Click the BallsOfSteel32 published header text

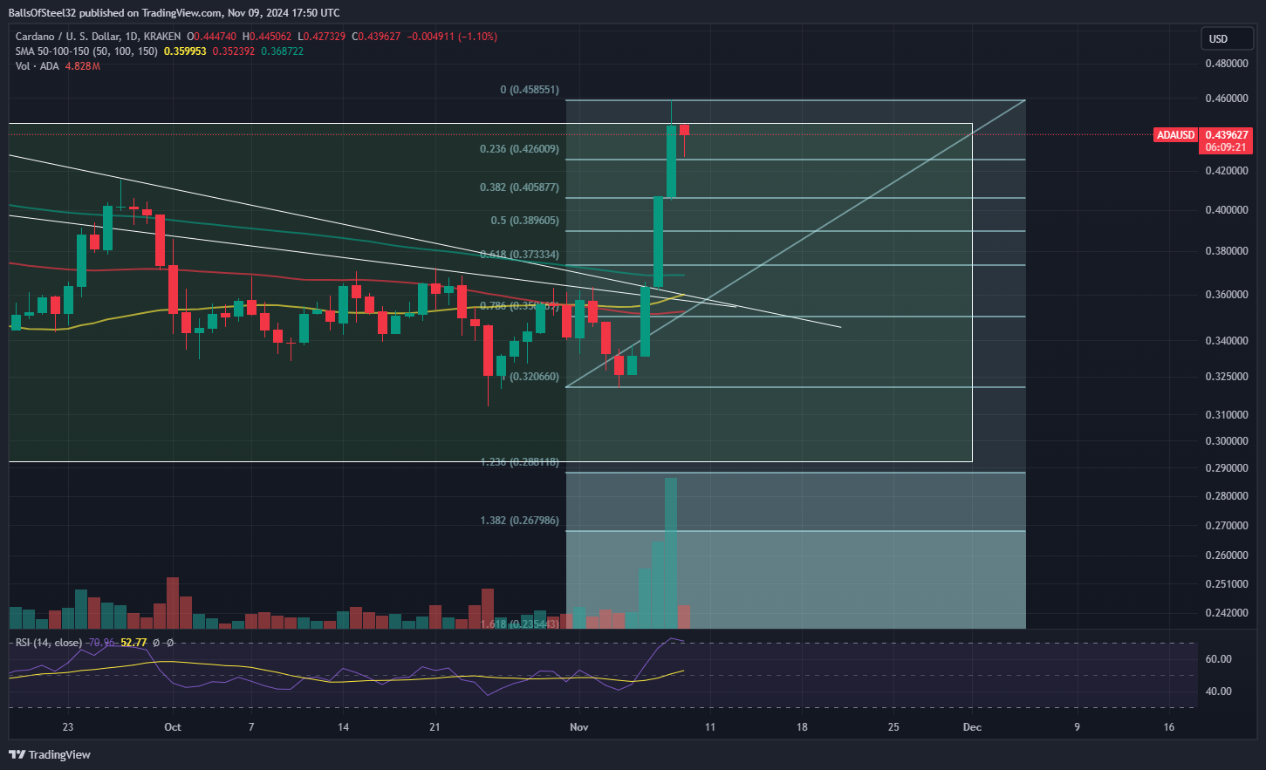(175, 12)
